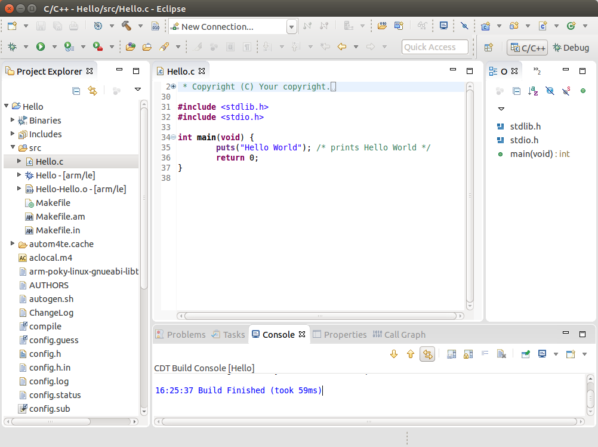Expand the autom4te.cache folder
Screen dimensions: 598x447
point(13,244)
